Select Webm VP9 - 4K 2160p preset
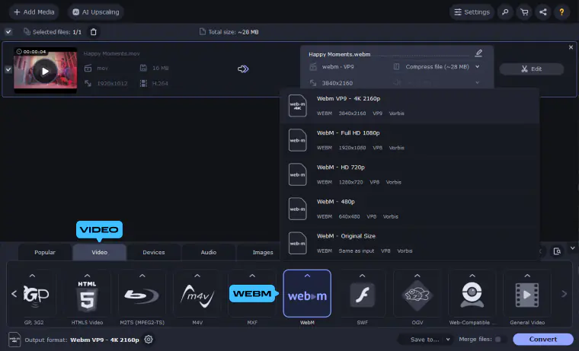Image resolution: width=579 pixels, height=351 pixels. pos(410,106)
